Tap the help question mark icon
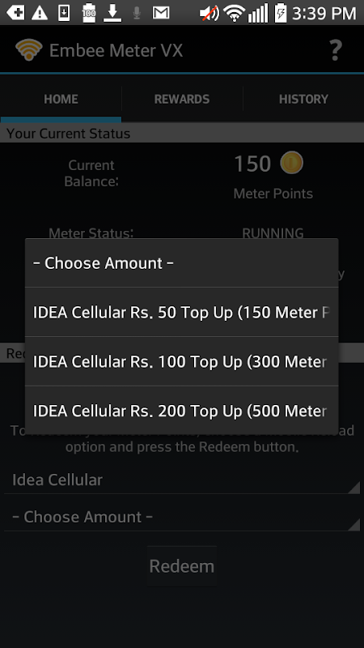 pos(336,50)
